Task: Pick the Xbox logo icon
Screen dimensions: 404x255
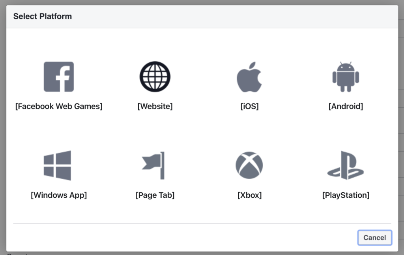Action: [x=249, y=165]
